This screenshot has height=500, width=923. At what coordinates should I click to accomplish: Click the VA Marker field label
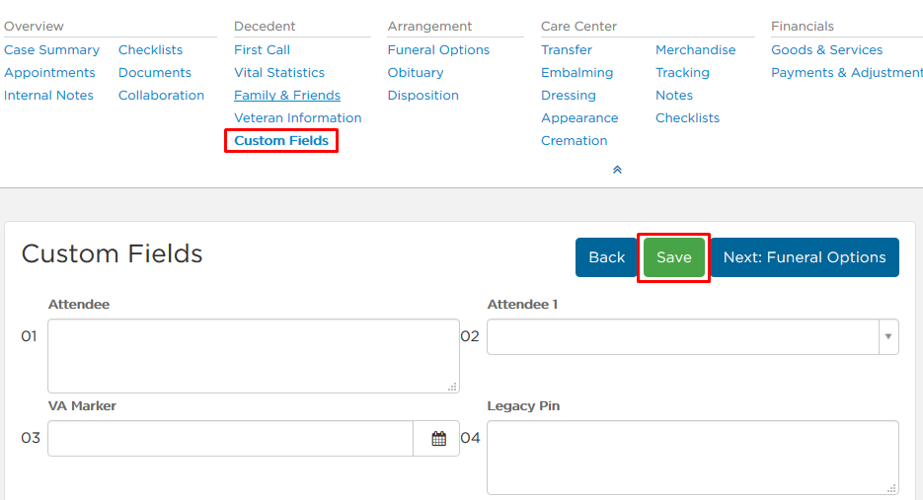pos(82,406)
